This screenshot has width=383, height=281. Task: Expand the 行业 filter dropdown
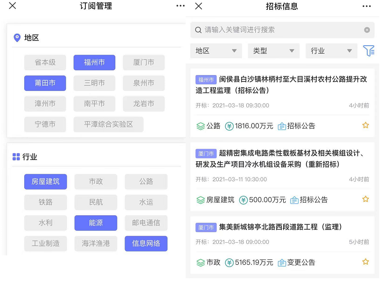pos(331,51)
